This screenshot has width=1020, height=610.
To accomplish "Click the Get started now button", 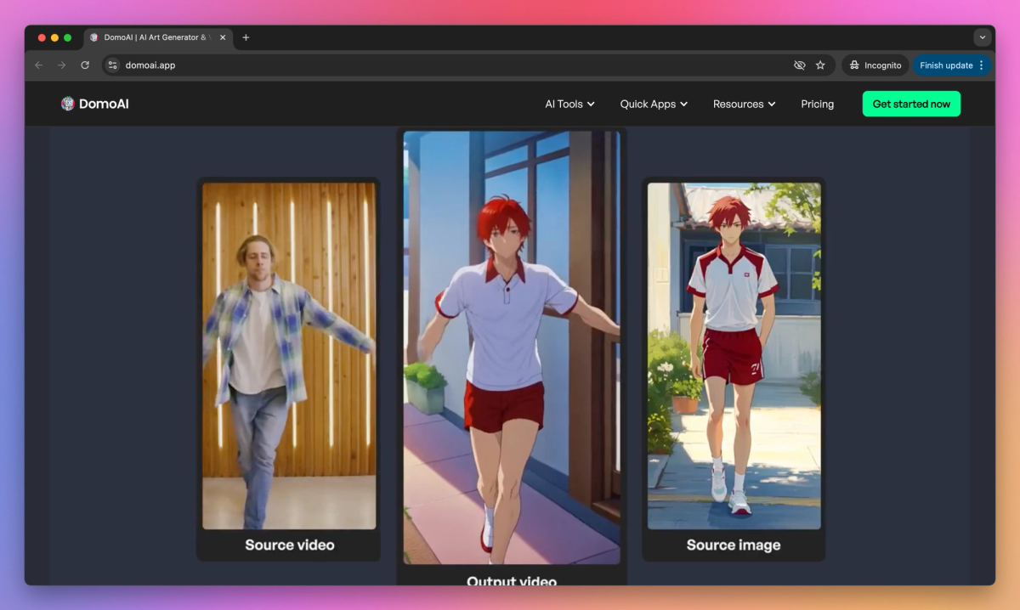I will pos(911,104).
